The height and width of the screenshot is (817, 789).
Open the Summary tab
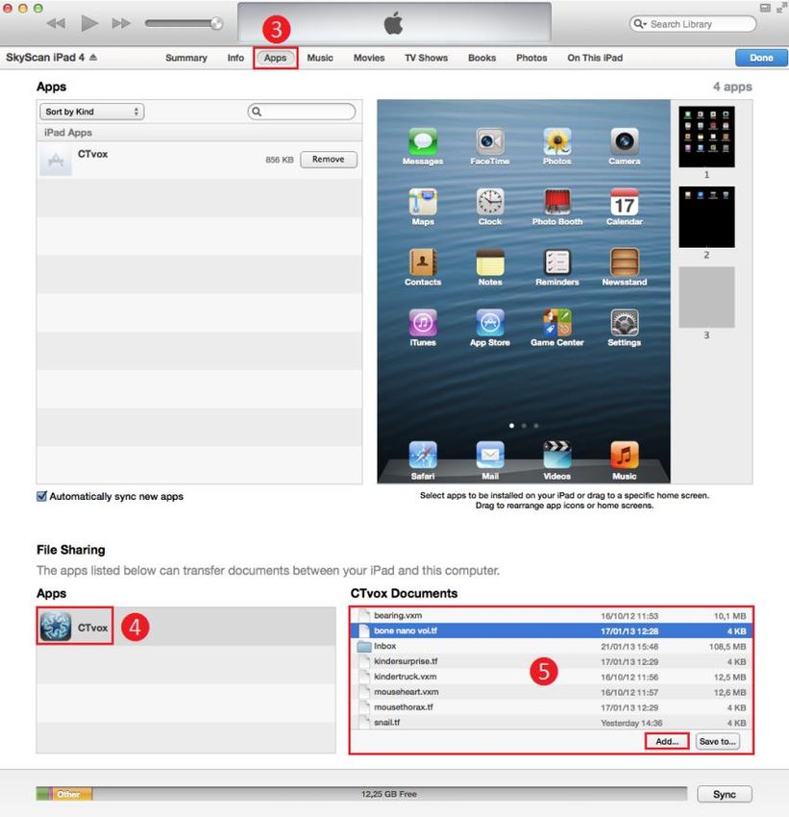pos(185,58)
